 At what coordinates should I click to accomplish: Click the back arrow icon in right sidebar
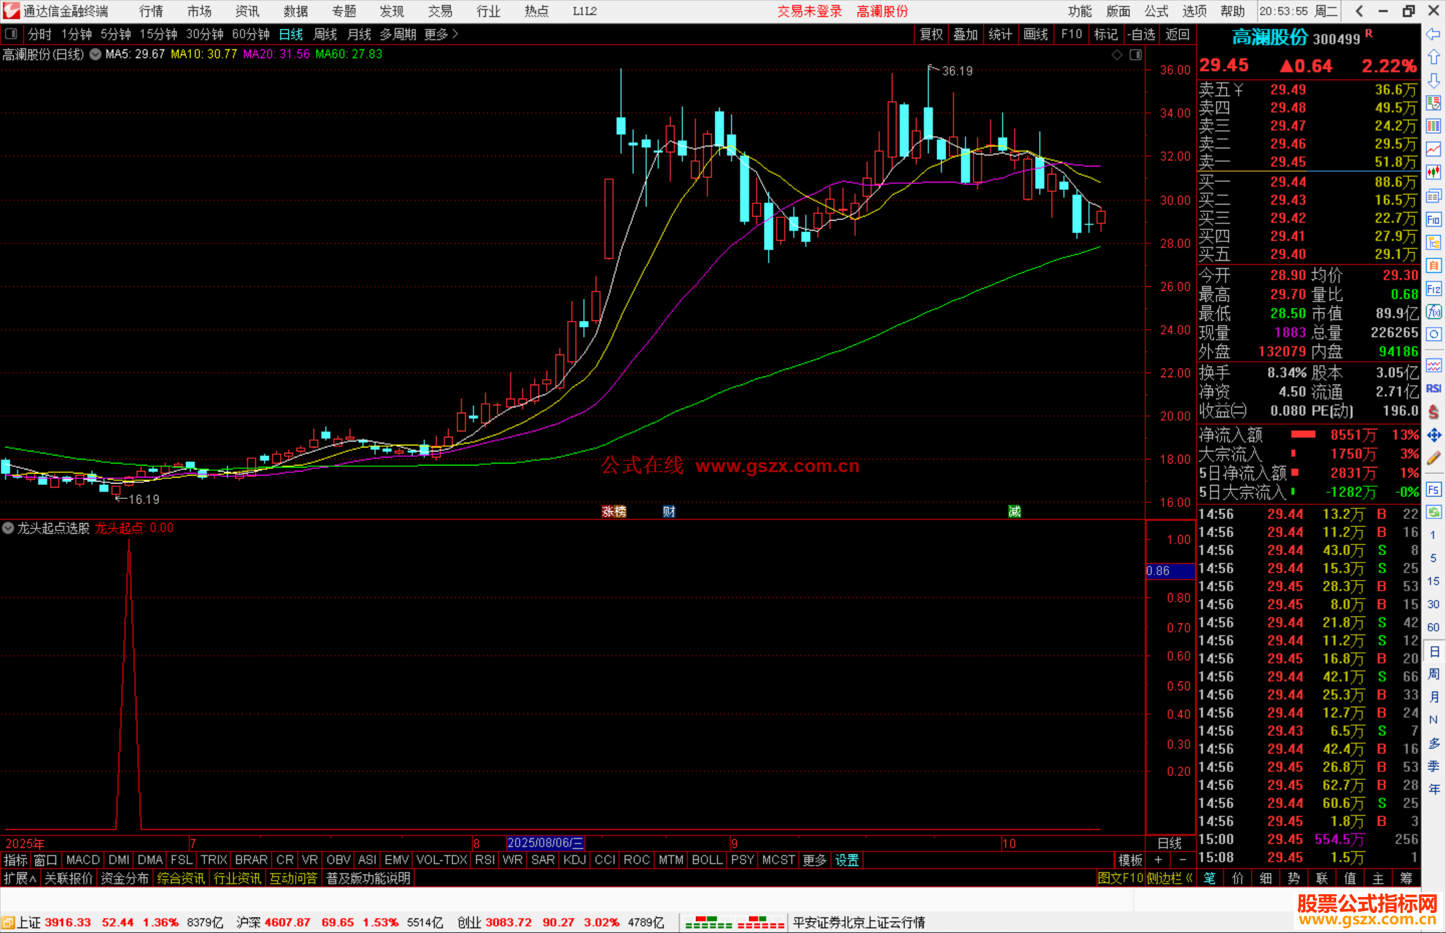tap(1433, 34)
